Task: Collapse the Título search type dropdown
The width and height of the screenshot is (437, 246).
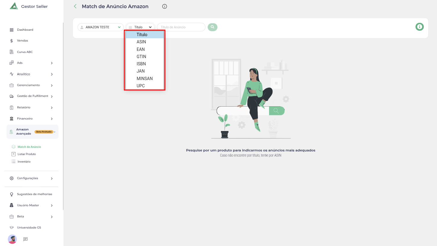Action: (x=141, y=27)
